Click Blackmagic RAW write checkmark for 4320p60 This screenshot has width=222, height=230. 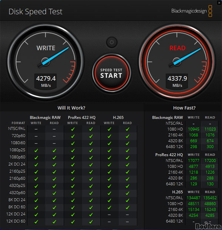tap(36, 193)
